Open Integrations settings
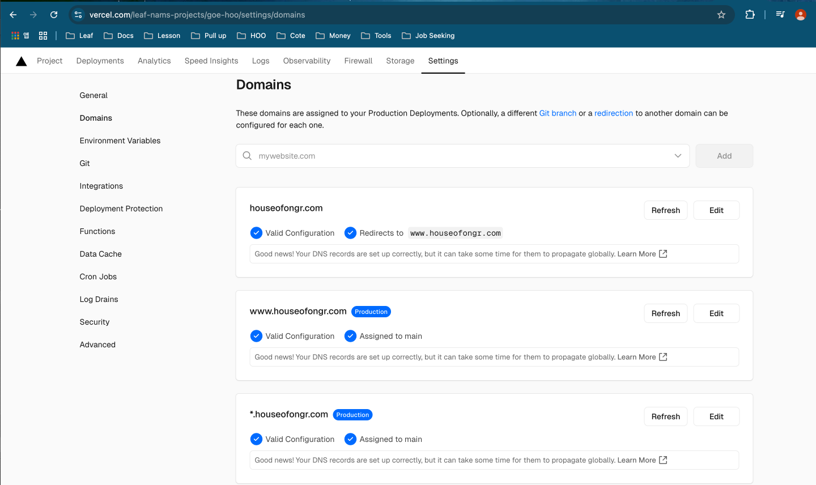This screenshot has width=816, height=485. 101,186
